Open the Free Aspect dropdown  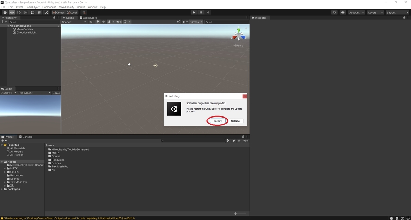(34, 93)
